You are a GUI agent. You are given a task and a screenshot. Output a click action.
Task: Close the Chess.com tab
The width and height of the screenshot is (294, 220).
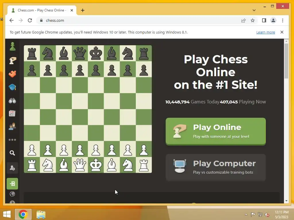[x=71, y=10]
